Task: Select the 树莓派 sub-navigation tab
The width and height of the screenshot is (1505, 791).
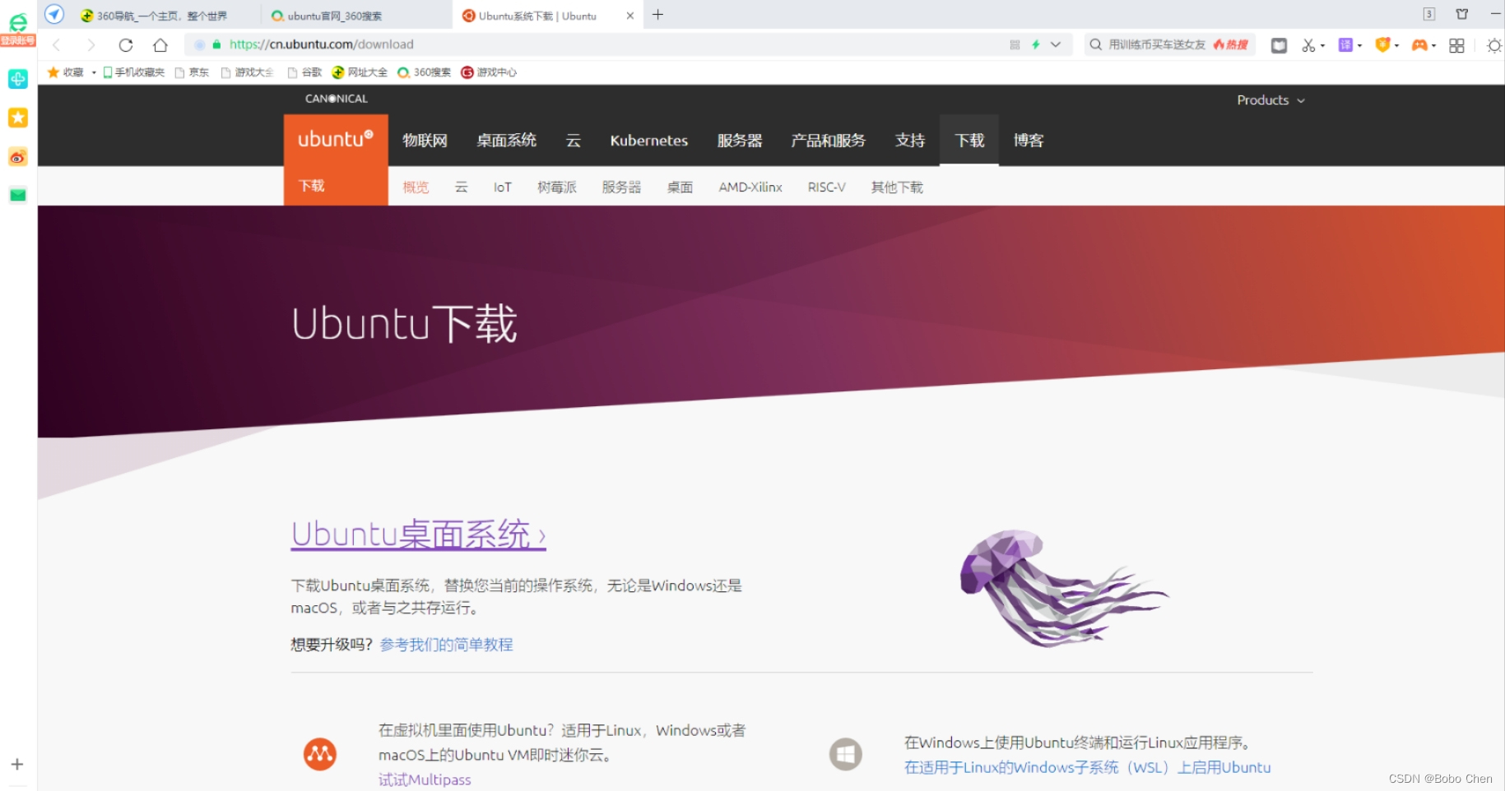Action: click(x=557, y=187)
